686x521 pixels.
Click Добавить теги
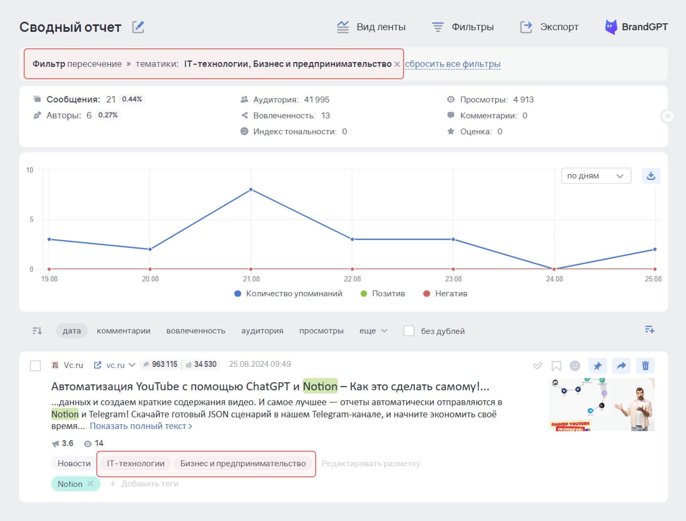[144, 484]
